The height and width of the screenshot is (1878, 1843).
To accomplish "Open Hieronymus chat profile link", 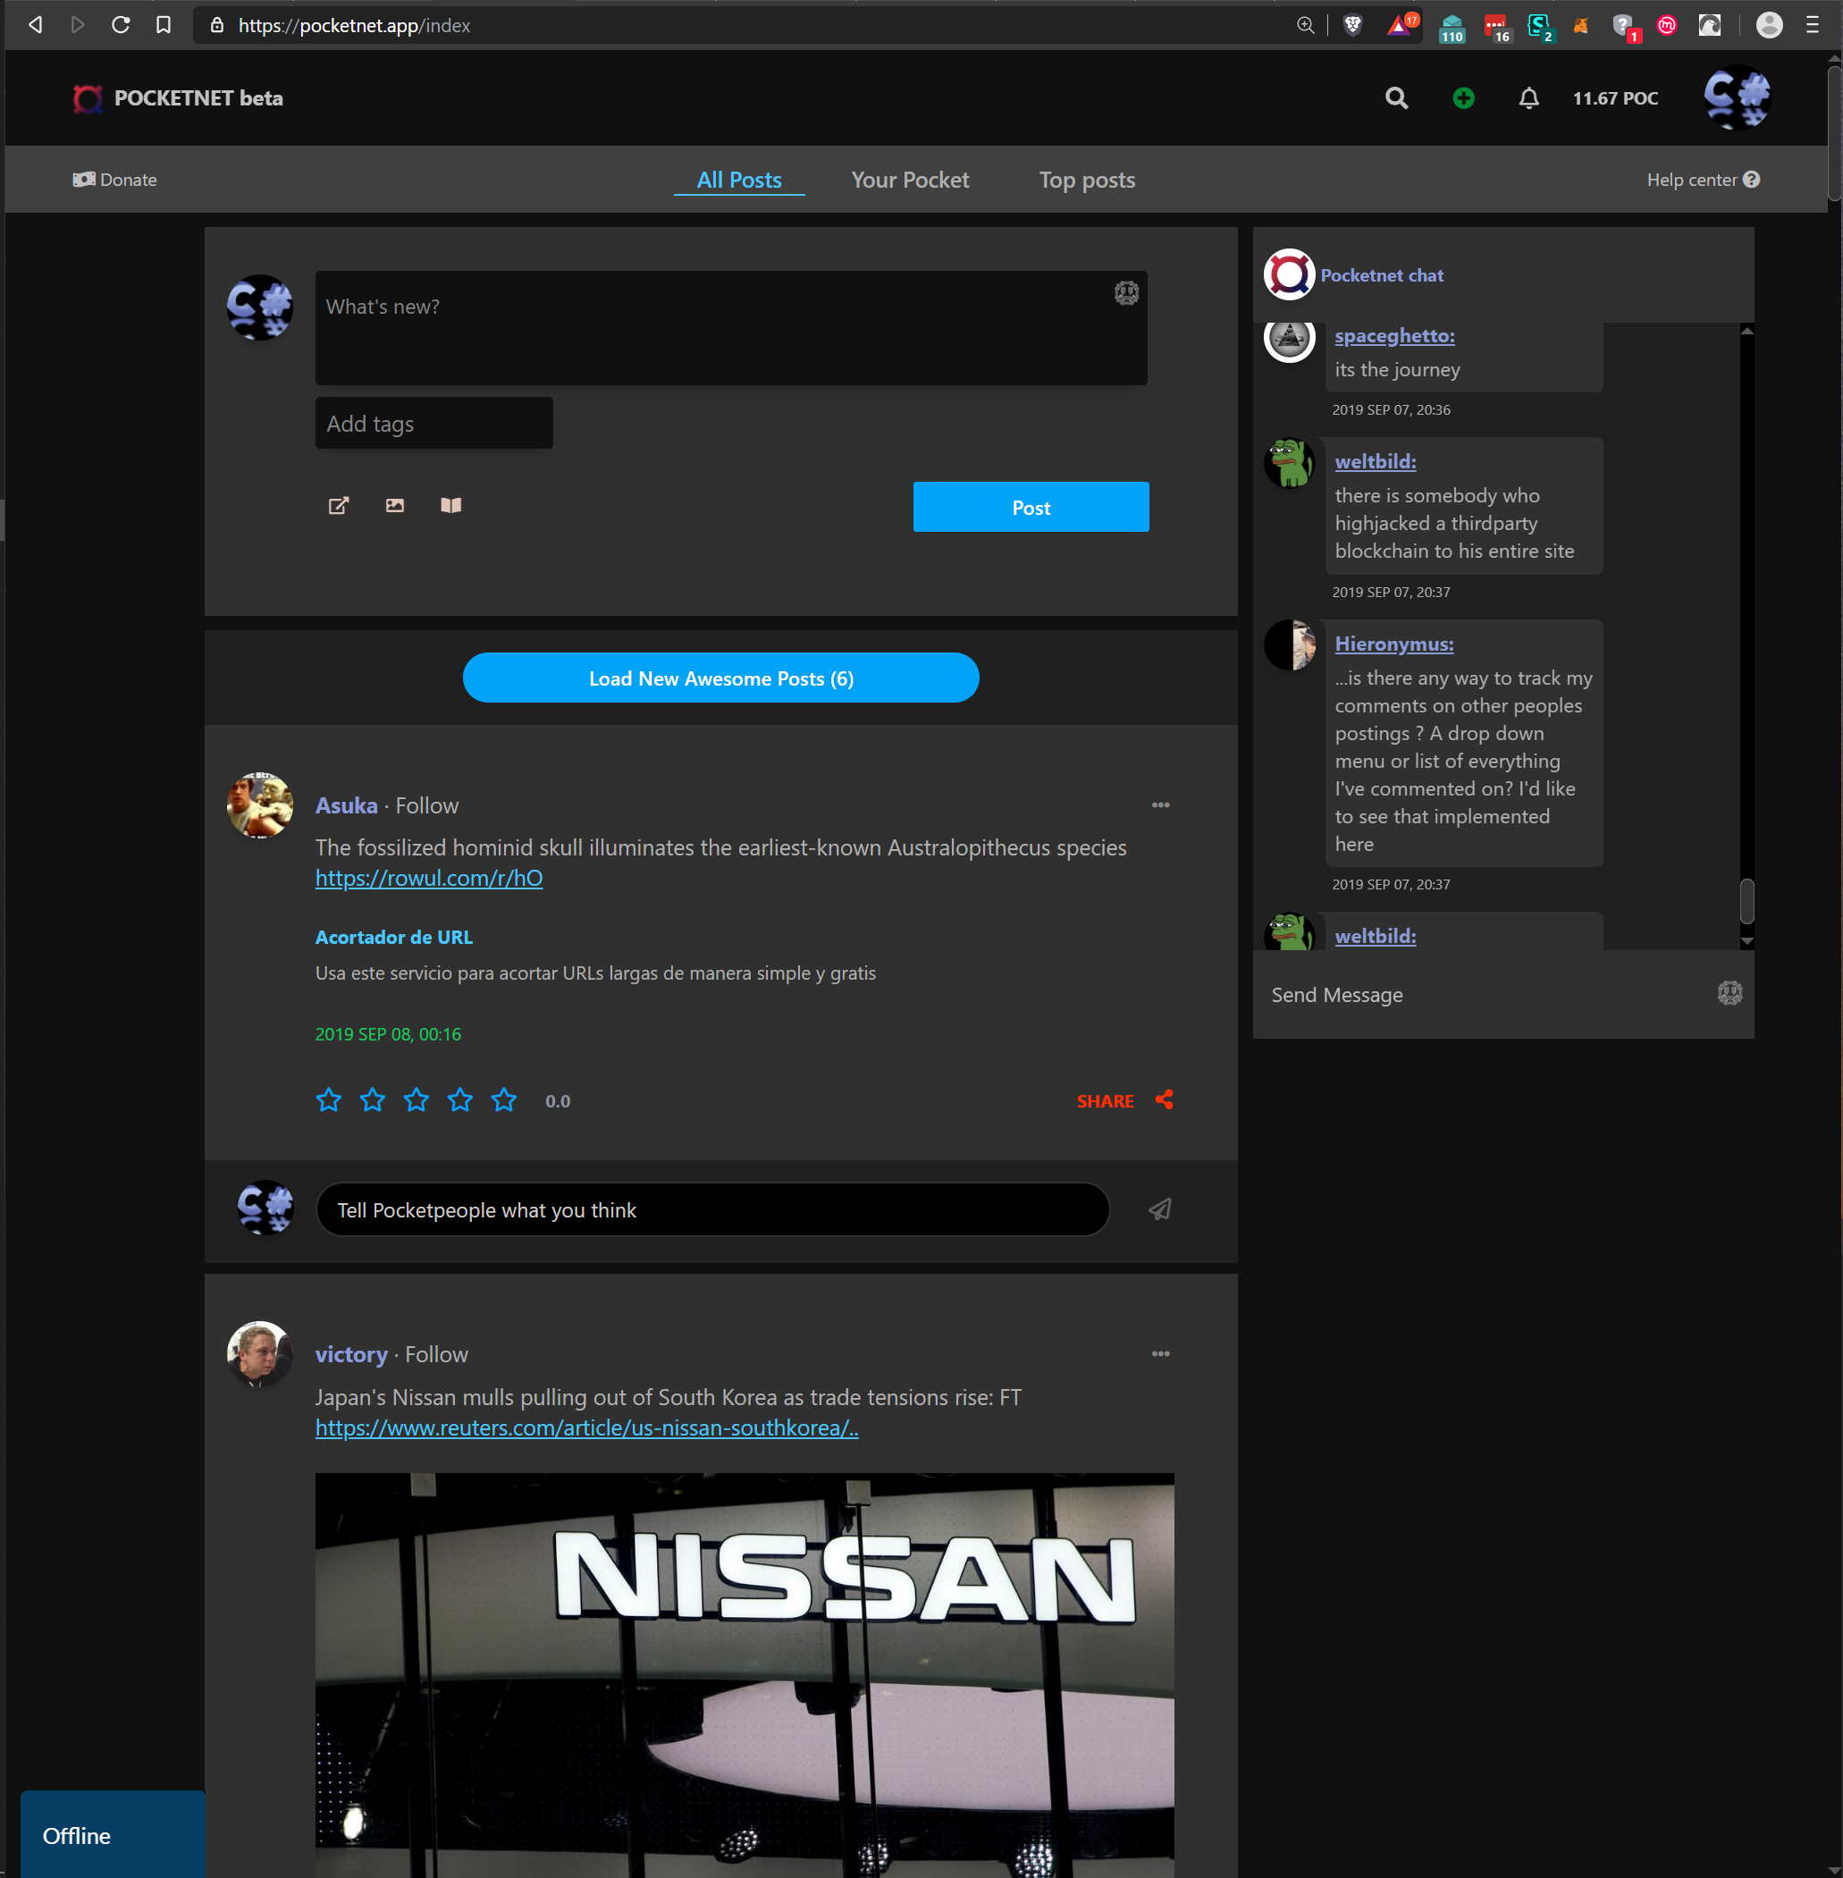I will tap(1393, 644).
